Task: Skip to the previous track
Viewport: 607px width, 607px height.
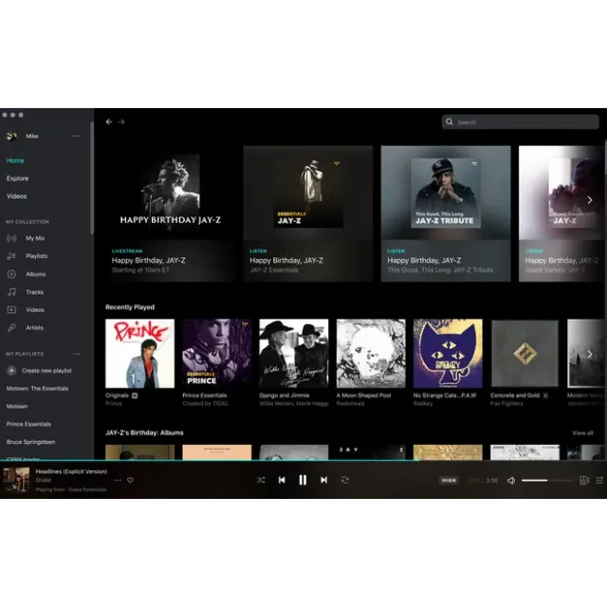Action: pos(282,480)
